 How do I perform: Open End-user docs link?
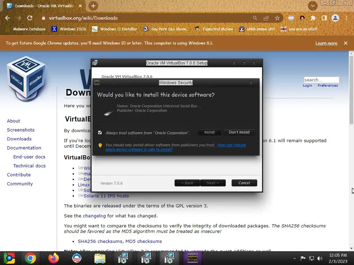tap(29, 157)
